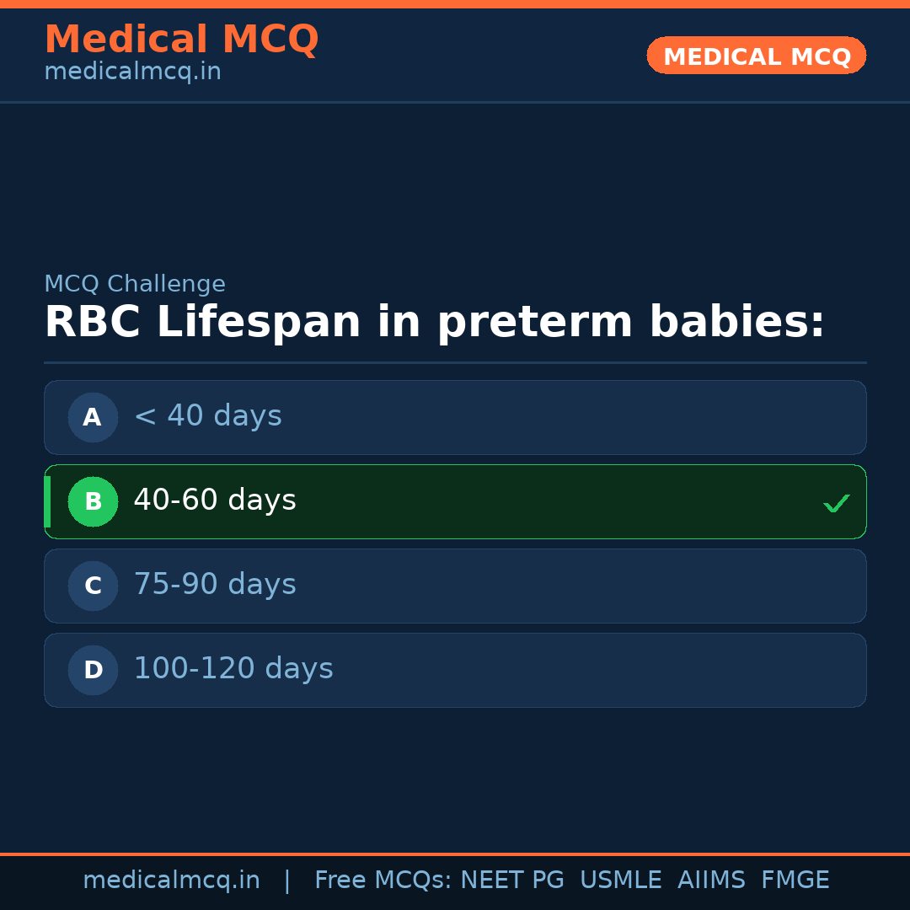This screenshot has height=910, width=910.
Task: Click the green checkmark on option B
Action: tap(836, 504)
